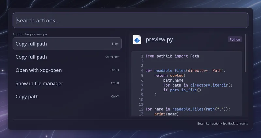
Task: Click code line 'from pathlib import Path'
Action: point(172,56)
